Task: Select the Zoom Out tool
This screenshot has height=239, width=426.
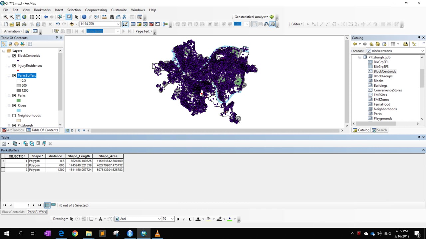Action: point(11,17)
